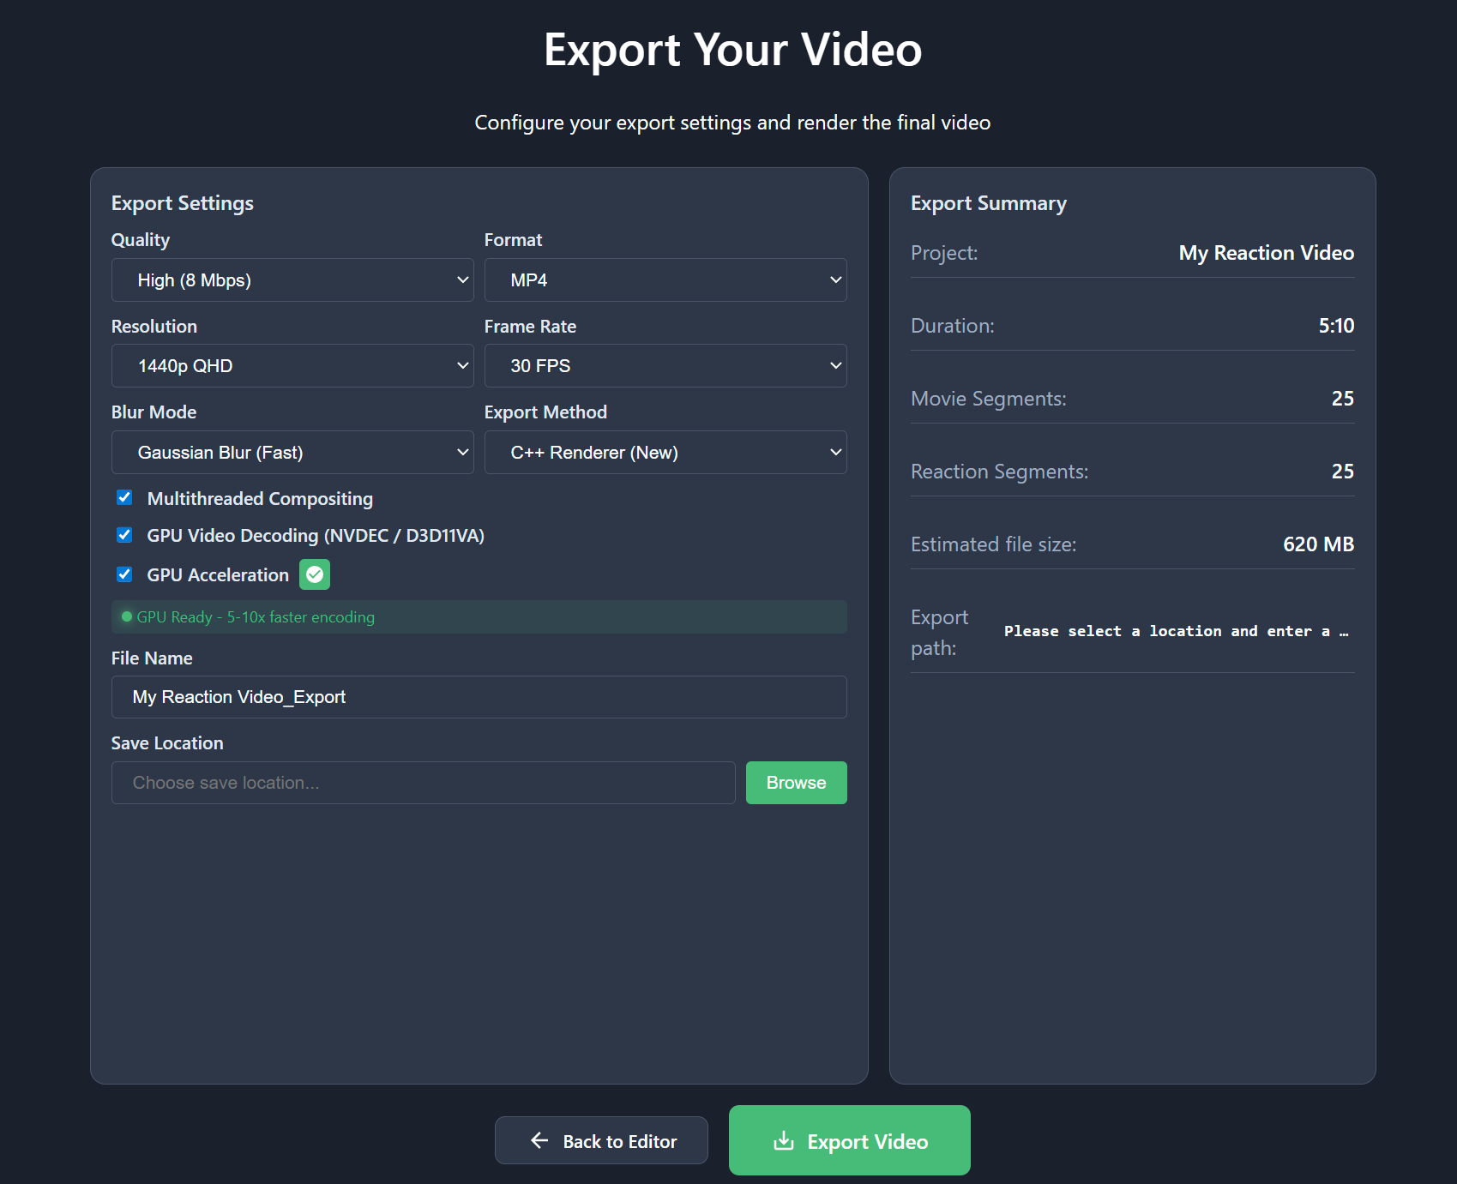Open the Quality dropdown showing High (8 Mbps)
Image resolution: width=1457 pixels, height=1184 pixels.
292,279
